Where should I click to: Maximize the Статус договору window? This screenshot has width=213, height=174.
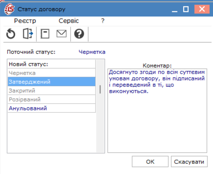click(186, 9)
